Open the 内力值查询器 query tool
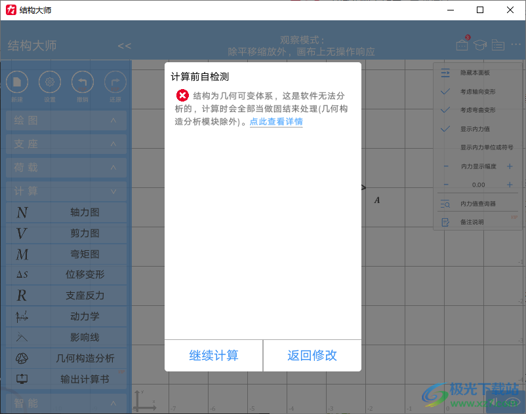This screenshot has height=414, width=526. [477, 204]
